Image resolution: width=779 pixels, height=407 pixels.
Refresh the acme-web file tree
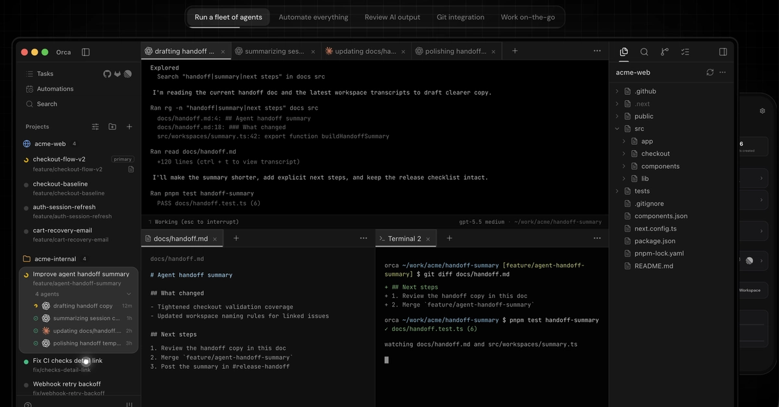coord(710,72)
